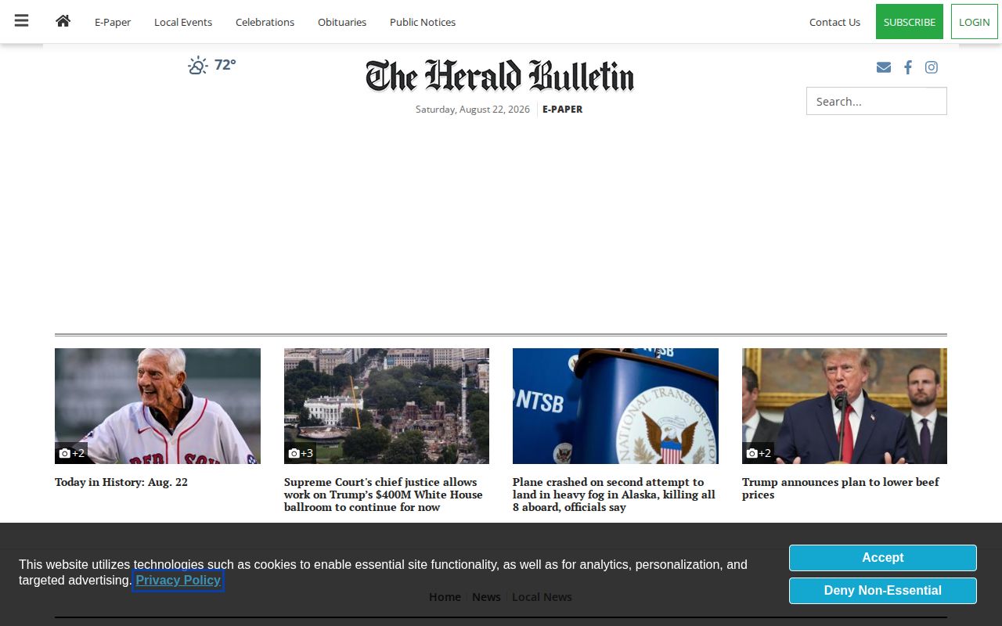This screenshot has width=1002, height=626.
Task: Read the Today in History: Aug. 22 headline
Action: 121,482
